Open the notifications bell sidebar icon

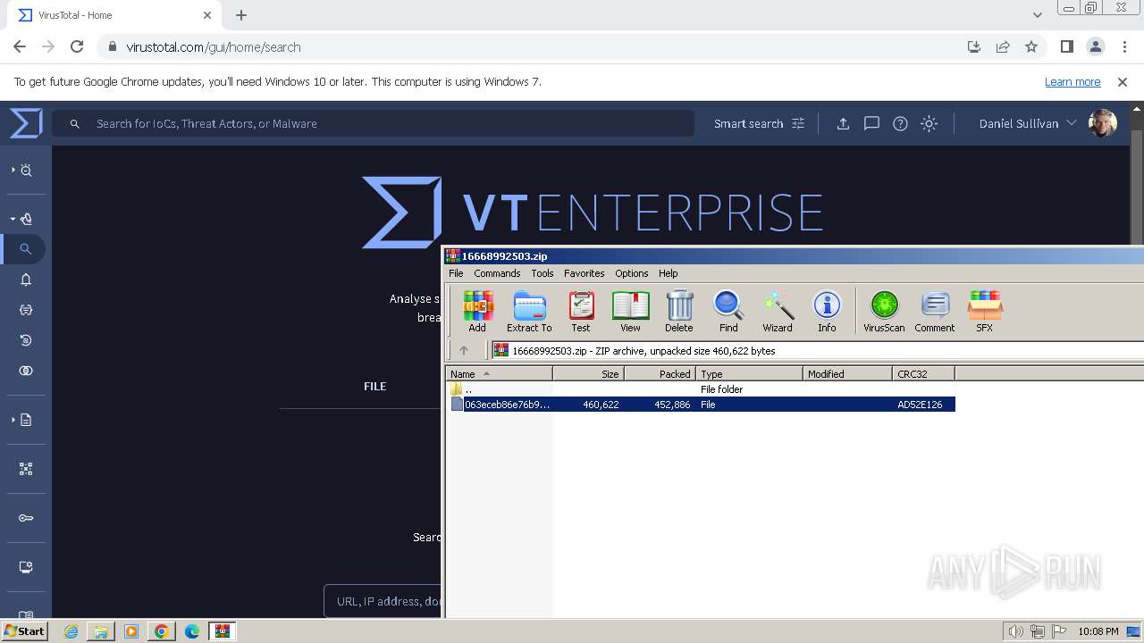[x=26, y=280]
